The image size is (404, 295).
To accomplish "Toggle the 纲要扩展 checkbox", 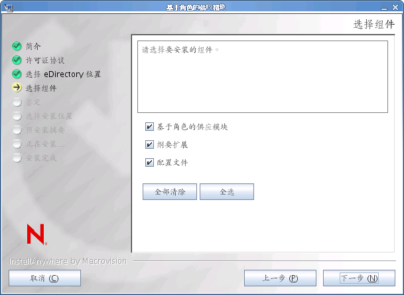I will click(x=149, y=145).
